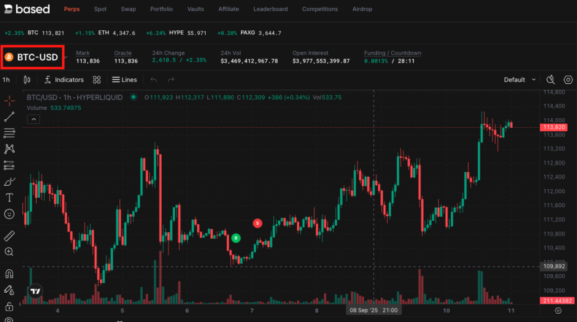
Task: Toggle lock all drawings
Action: 9,306
